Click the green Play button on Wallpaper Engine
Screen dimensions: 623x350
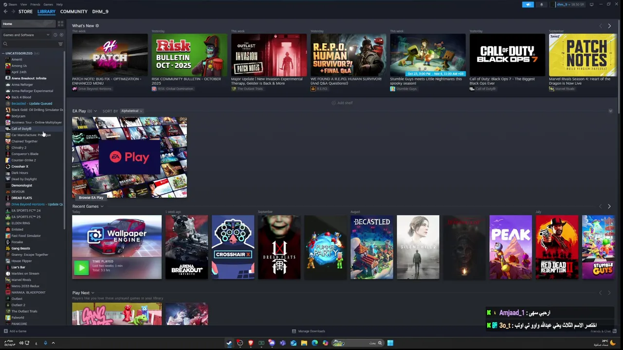tap(81, 267)
